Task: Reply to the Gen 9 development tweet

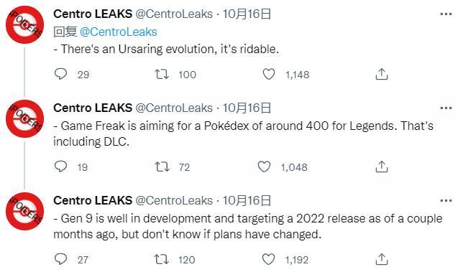Action: [61, 259]
